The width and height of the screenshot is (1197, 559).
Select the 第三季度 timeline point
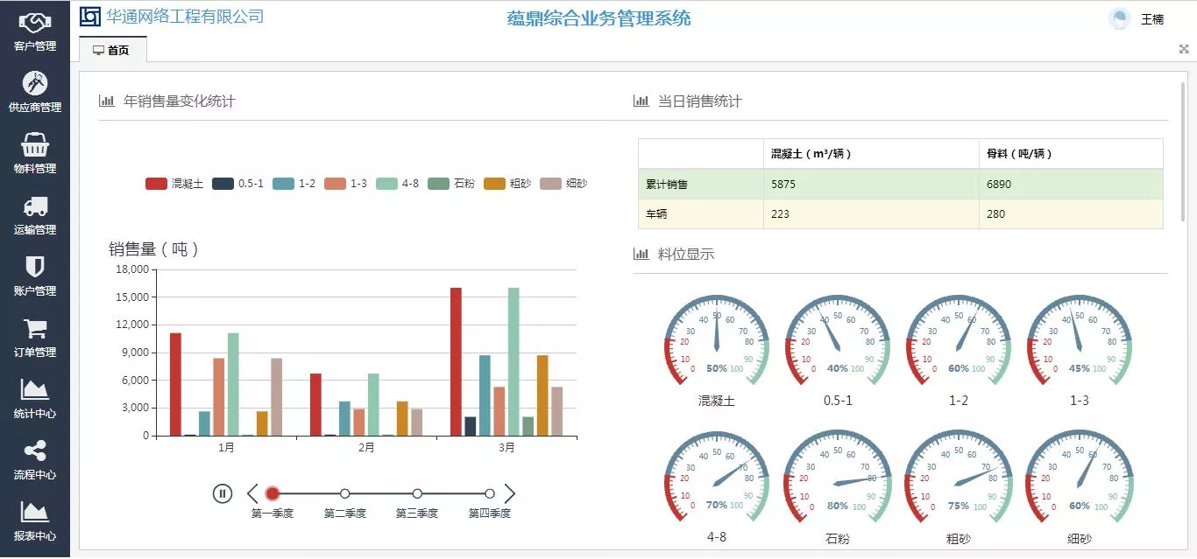[417, 493]
